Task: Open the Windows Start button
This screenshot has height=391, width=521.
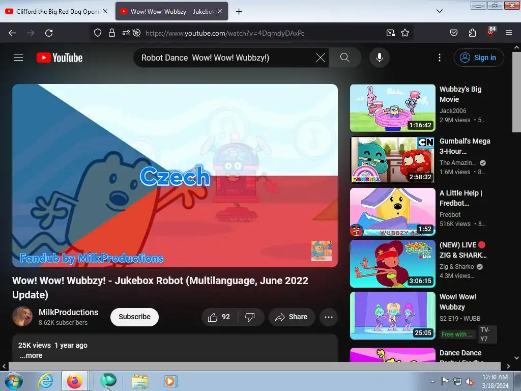Action: click(x=14, y=381)
